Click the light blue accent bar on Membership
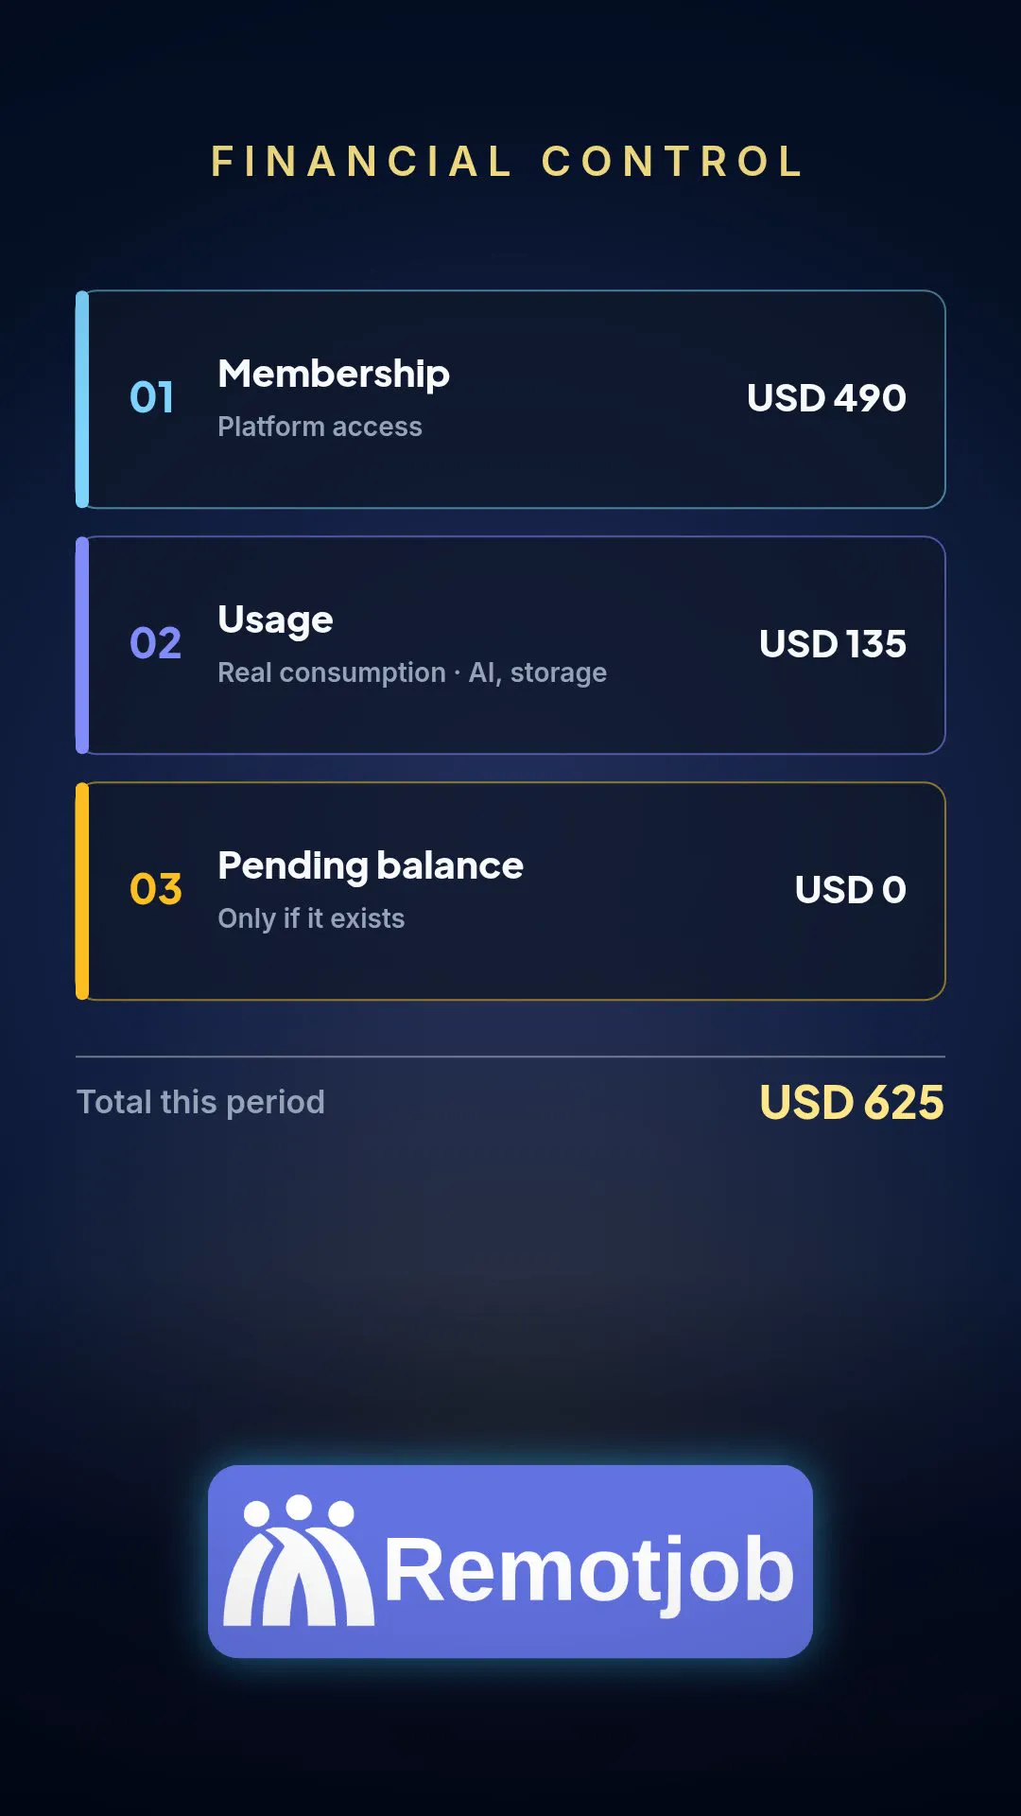The width and height of the screenshot is (1021, 1816). coord(82,399)
